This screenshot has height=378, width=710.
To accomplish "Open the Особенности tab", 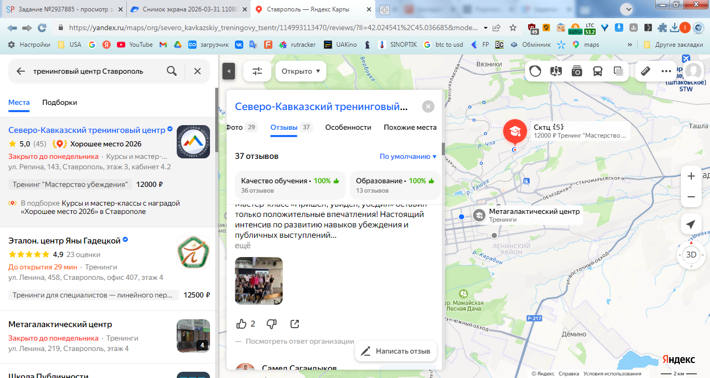I will pyautogui.click(x=348, y=127).
